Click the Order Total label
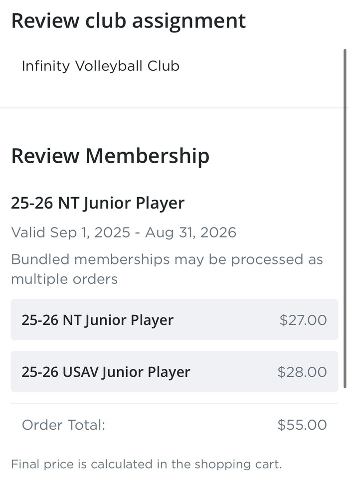 point(63,425)
